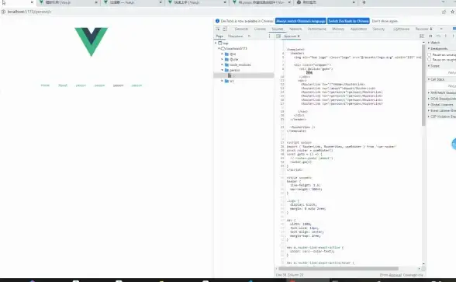Viewport: 456px width, 282px height.
Task: Click the pause script execution icon
Action: pos(430,36)
